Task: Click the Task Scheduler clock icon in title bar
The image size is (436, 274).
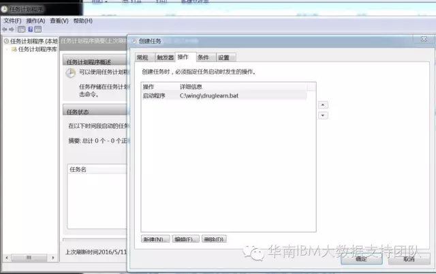Action: pyautogui.click(x=4, y=10)
